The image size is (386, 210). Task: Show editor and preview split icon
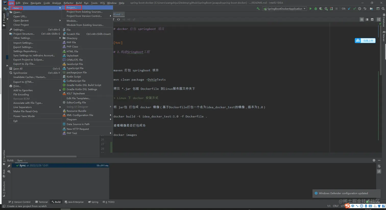tap(367, 19)
